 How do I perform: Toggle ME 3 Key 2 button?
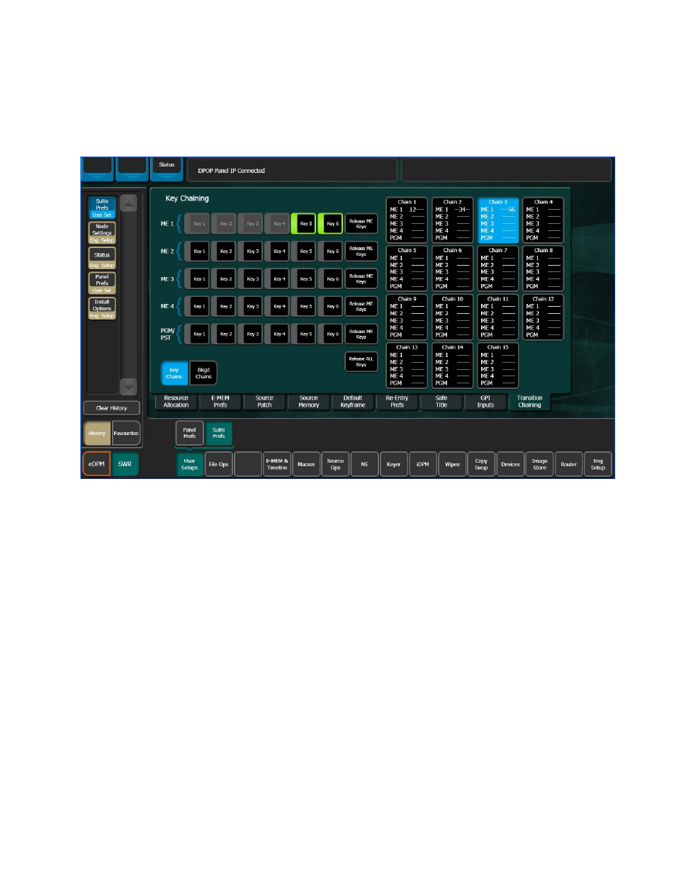pyautogui.click(x=225, y=279)
